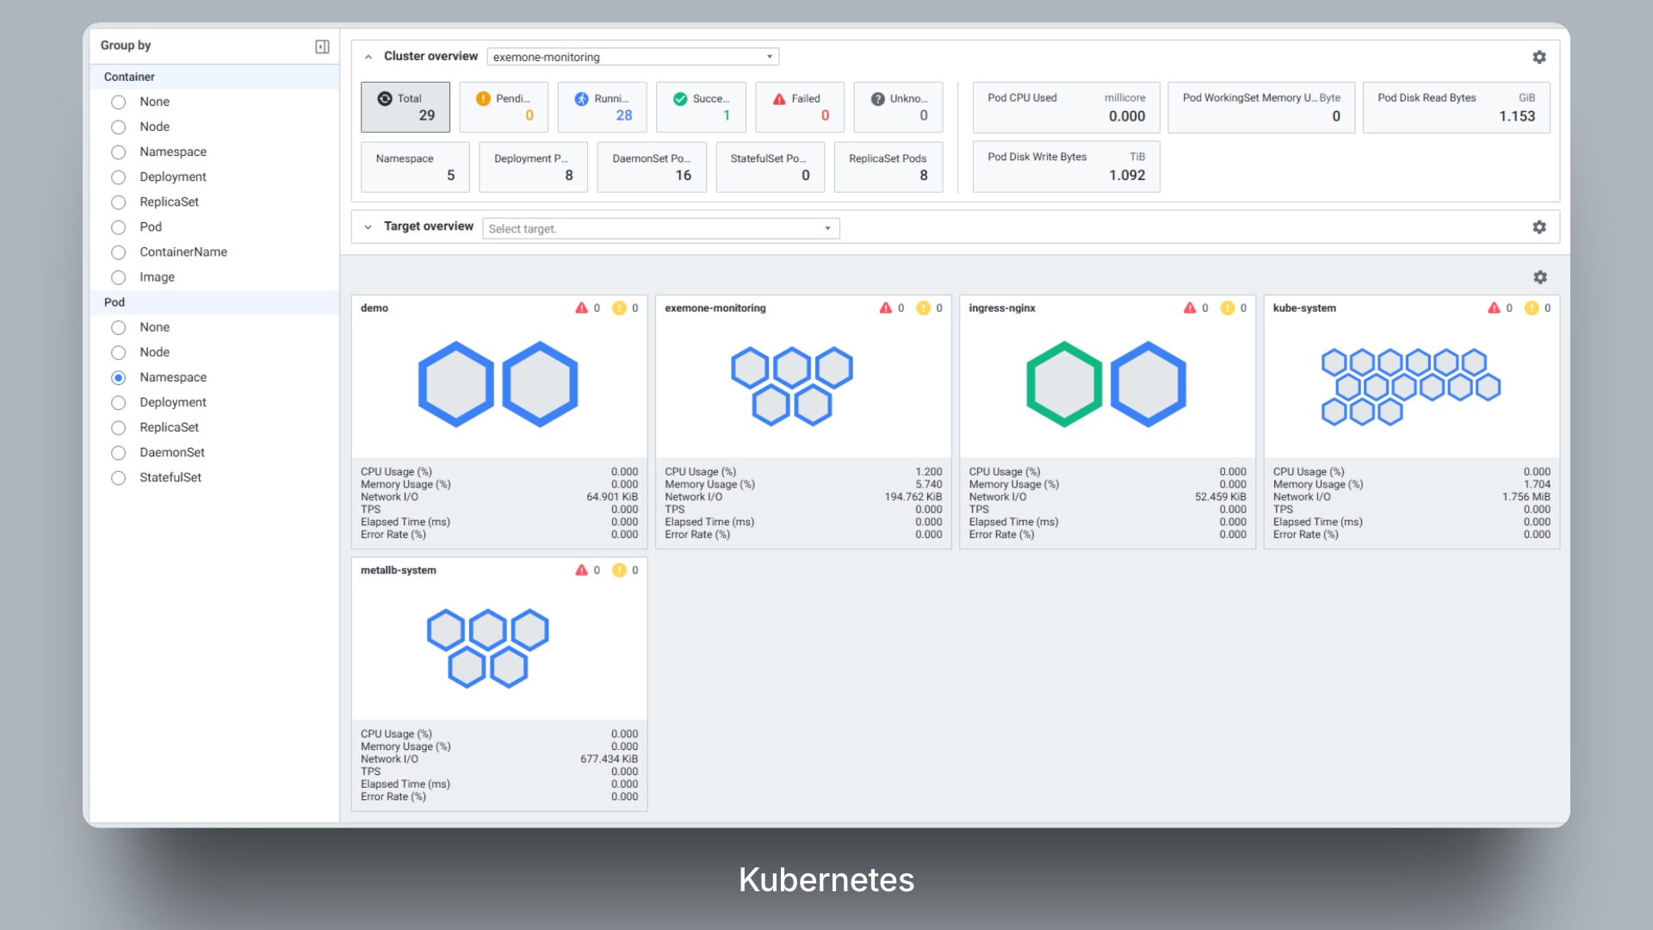
Task: Click the Total pods tile
Action: [405, 107]
